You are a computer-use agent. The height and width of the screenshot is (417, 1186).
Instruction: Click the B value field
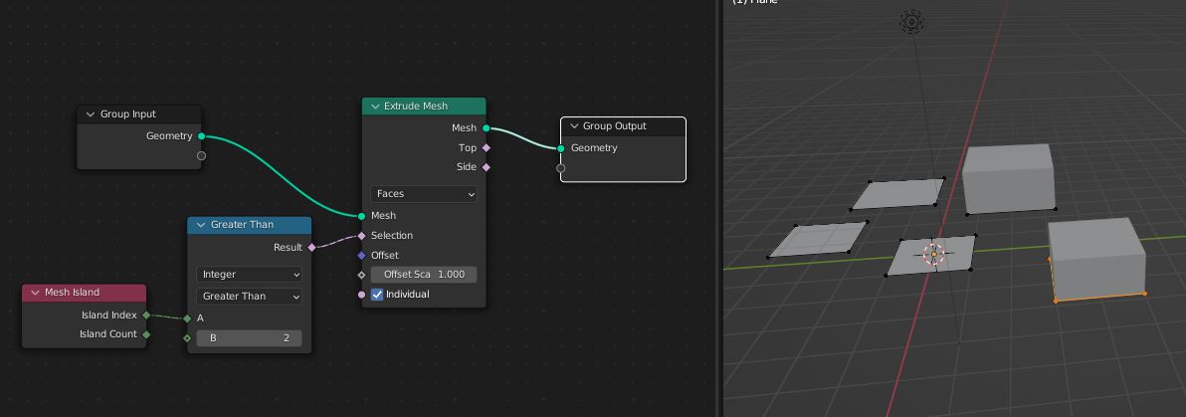tap(250, 338)
